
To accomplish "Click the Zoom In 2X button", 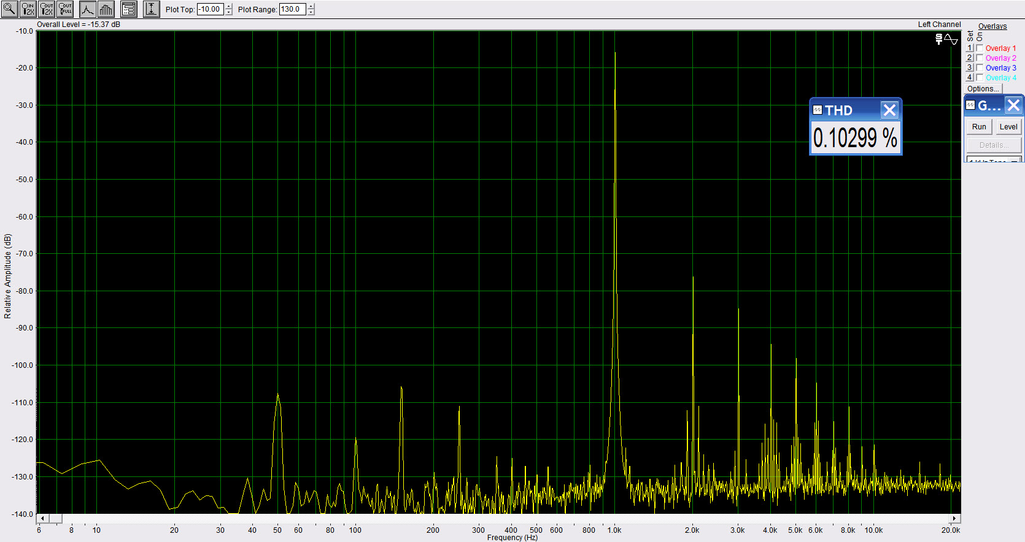I will tap(28, 9).
